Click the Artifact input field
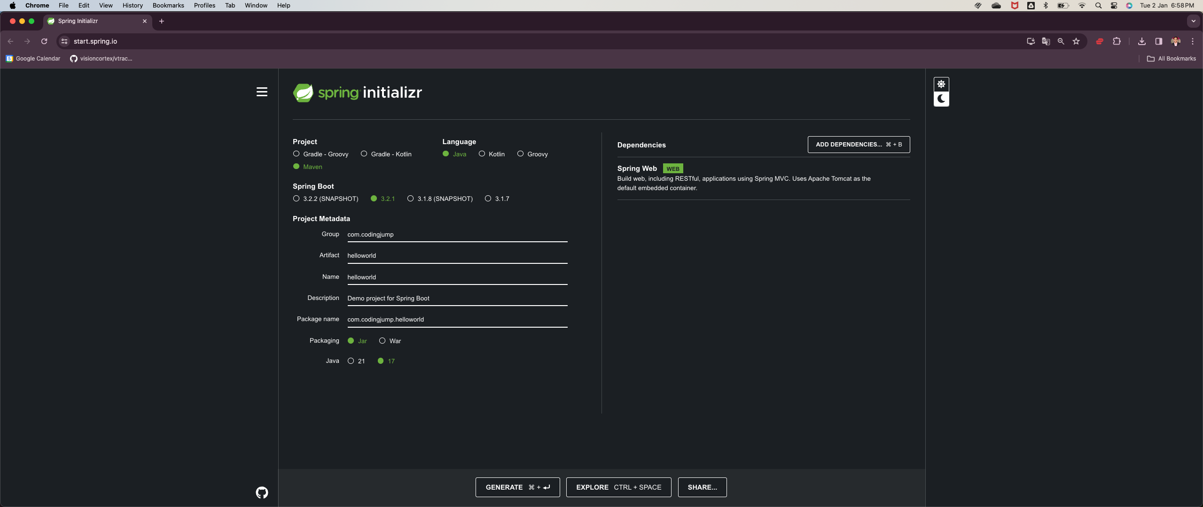The image size is (1203, 507). [x=456, y=256]
